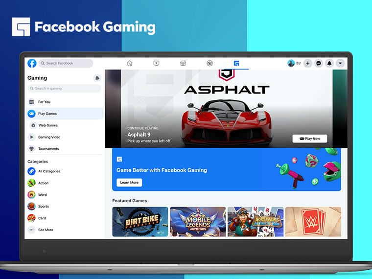This screenshot has height=279, width=372.
Task: Click the Facebook logo icon
Action: click(32, 63)
